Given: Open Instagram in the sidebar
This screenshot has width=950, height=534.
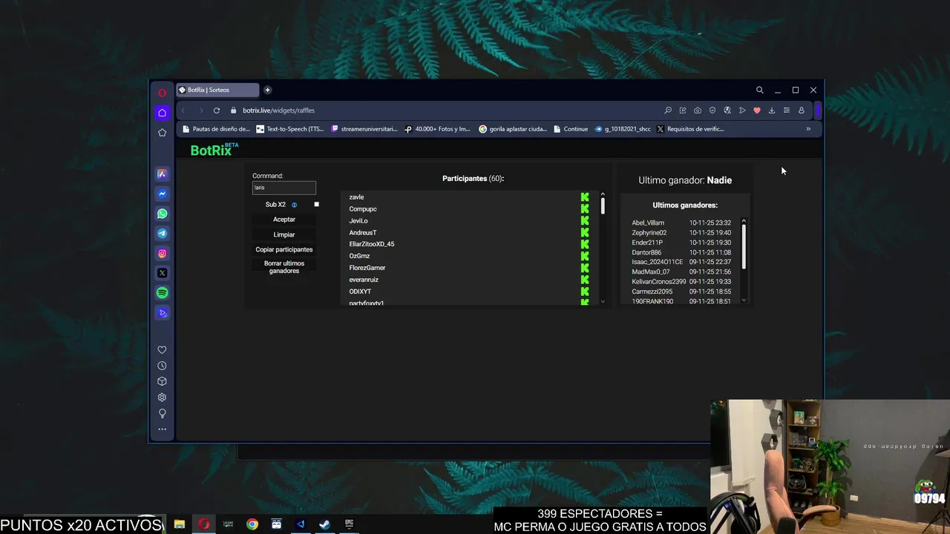Looking at the screenshot, I should tap(162, 254).
